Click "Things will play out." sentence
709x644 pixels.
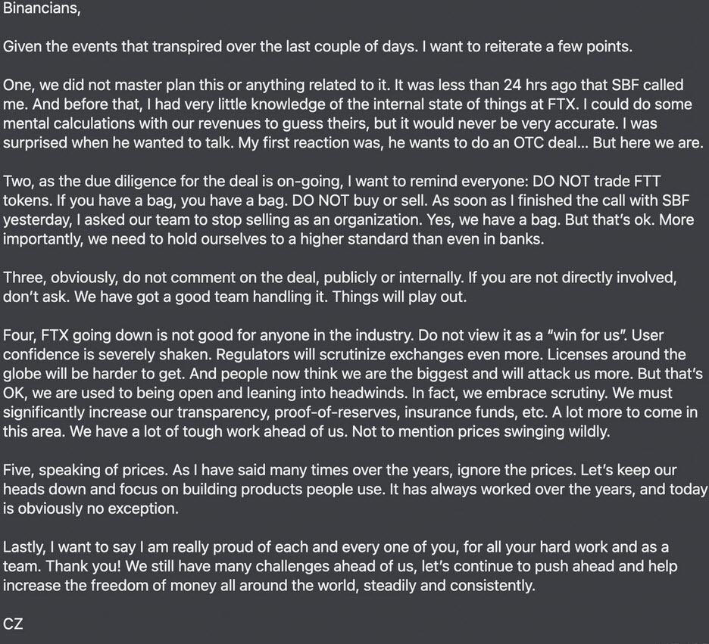[399, 297]
